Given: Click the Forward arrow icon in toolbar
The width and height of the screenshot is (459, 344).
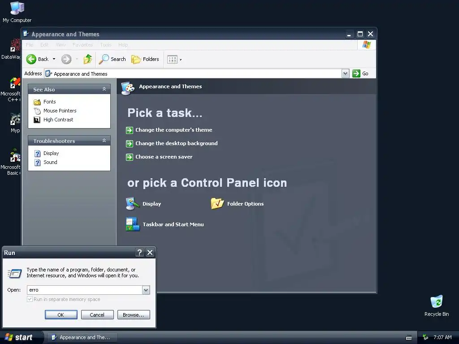Looking at the screenshot, I should pos(66,59).
